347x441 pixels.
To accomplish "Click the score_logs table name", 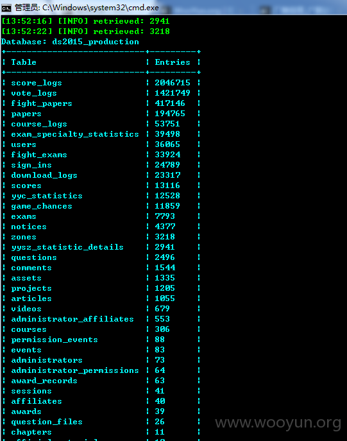I will pyautogui.click(x=37, y=83).
